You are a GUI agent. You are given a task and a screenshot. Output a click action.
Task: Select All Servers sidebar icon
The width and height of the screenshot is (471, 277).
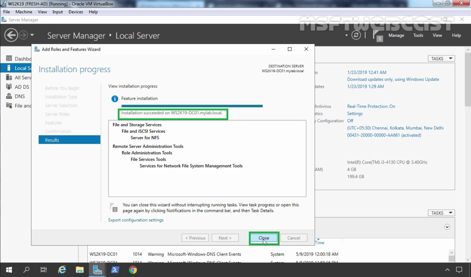9,78
